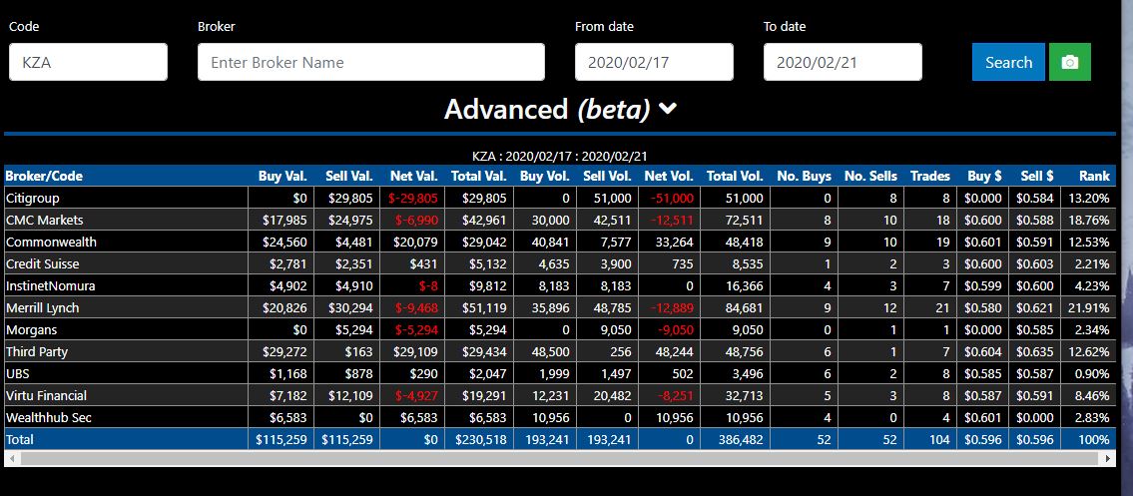The image size is (1133, 496).
Task: Click the horizontal scrollbar left arrow
Action: click(11, 458)
